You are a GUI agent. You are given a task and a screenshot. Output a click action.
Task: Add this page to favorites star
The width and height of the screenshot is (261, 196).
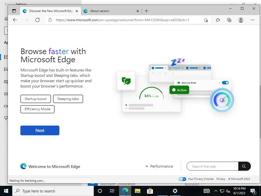[x=206, y=20]
